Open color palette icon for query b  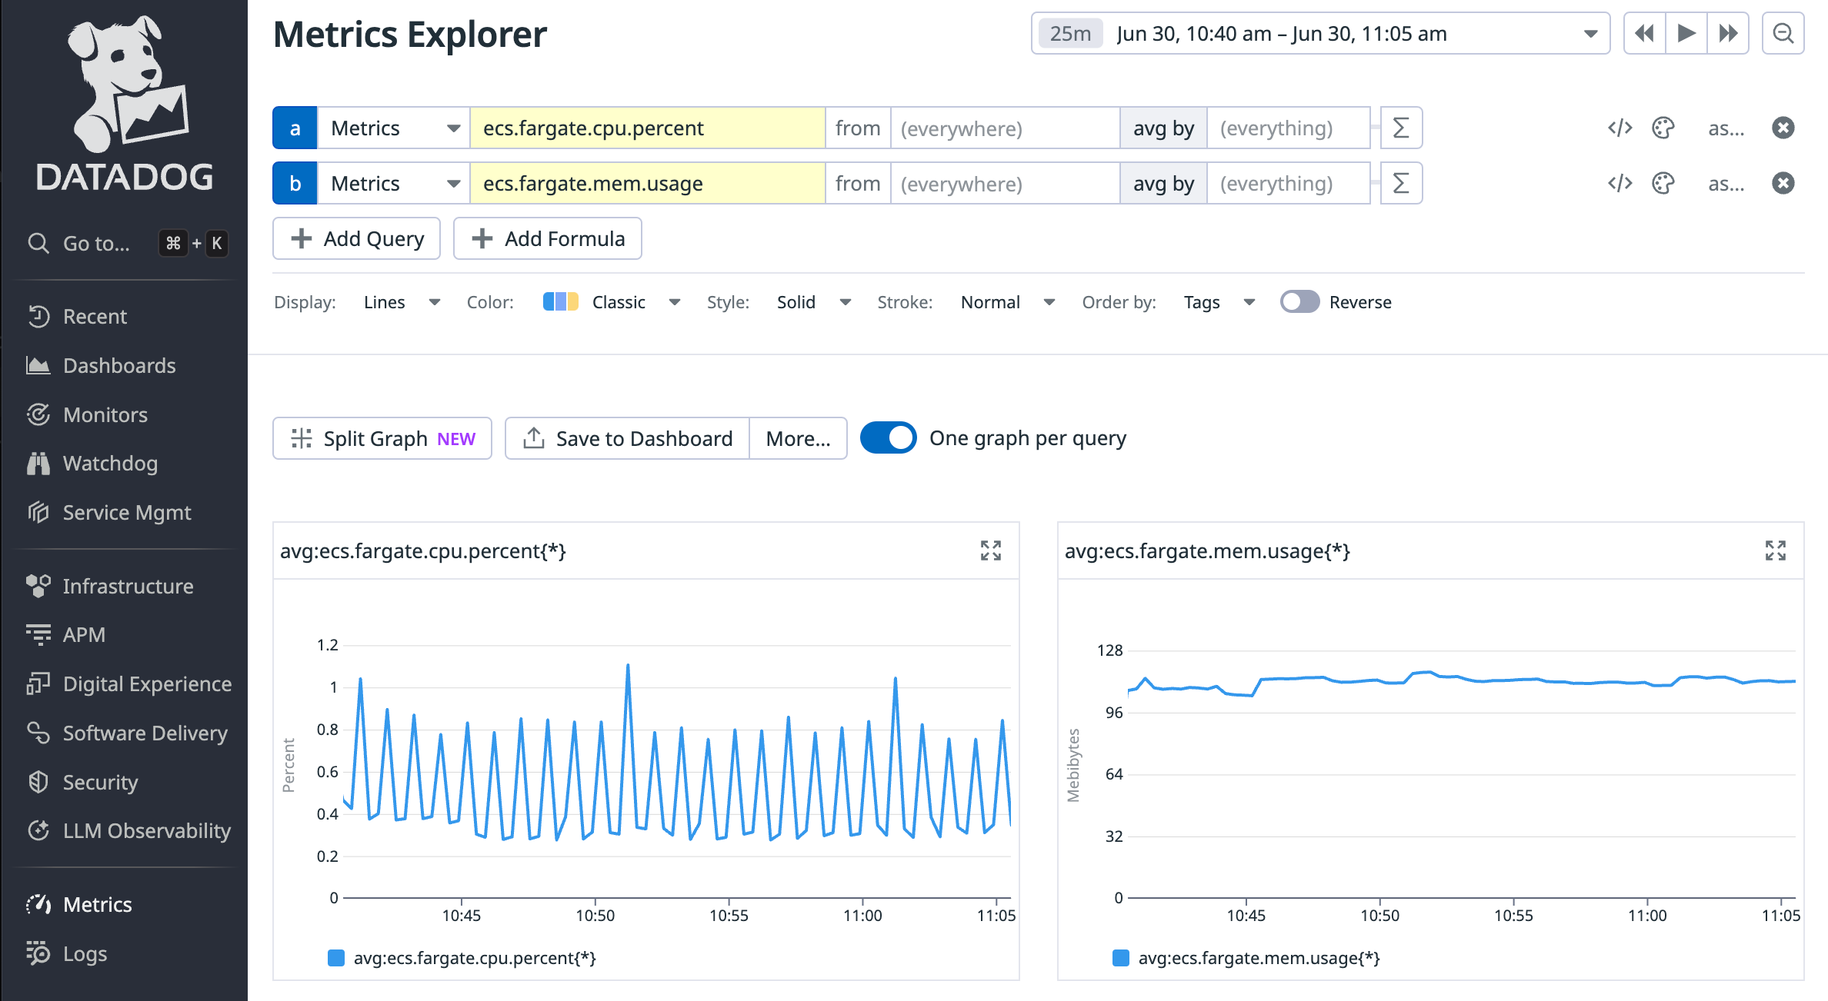tap(1663, 183)
